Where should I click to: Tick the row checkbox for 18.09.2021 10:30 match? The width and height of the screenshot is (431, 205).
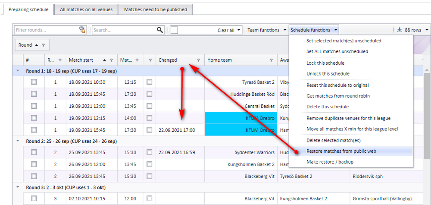point(34,82)
